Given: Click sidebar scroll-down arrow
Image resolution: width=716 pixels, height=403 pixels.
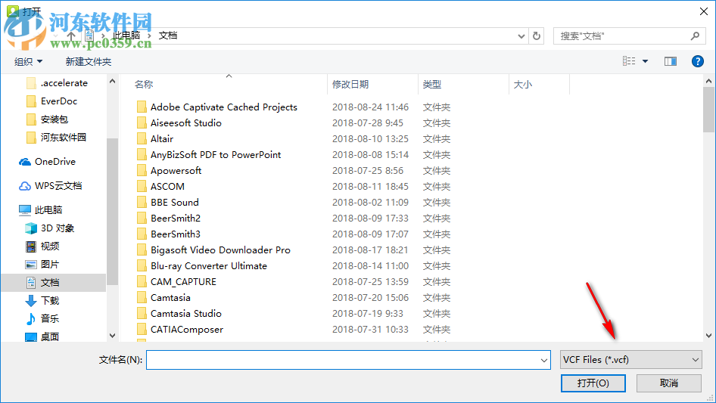Looking at the screenshot, I should point(112,336).
